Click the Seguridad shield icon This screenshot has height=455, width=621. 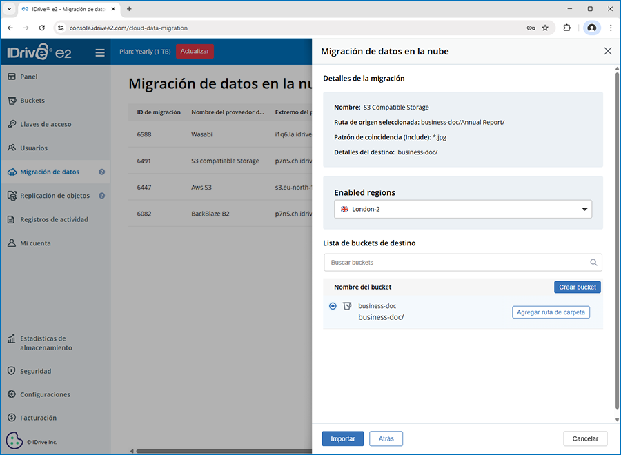click(x=12, y=371)
